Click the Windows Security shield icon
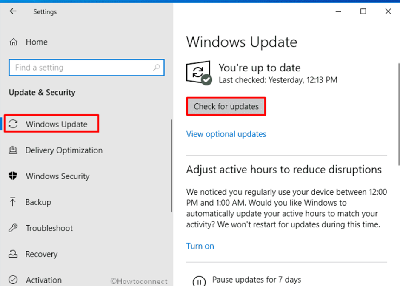 pos(13,176)
